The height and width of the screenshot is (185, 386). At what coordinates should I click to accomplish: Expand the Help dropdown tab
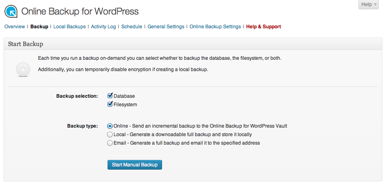point(369,4)
